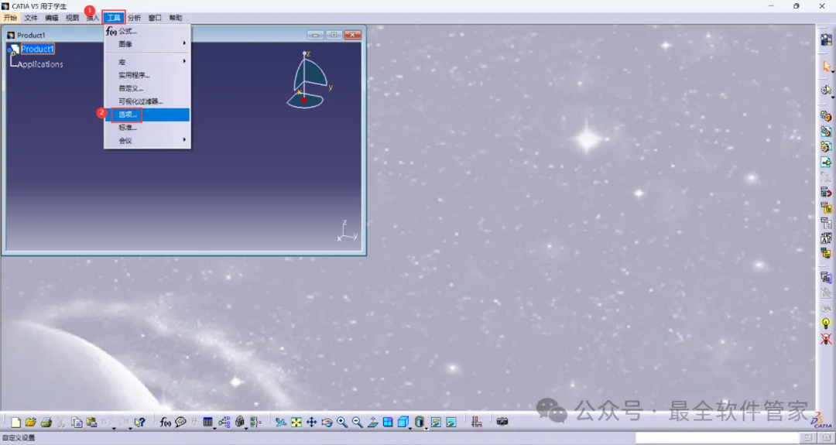Expand the 图像 submenu arrow

click(185, 43)
